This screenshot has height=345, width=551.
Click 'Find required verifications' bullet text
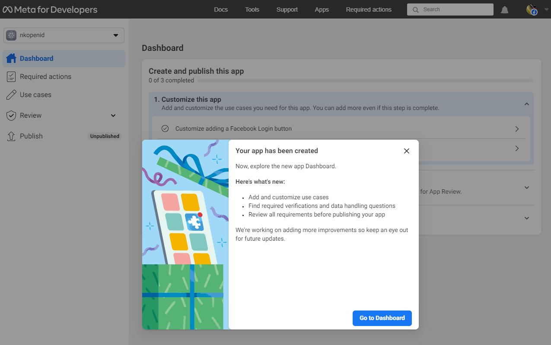[x=322, y=206]
